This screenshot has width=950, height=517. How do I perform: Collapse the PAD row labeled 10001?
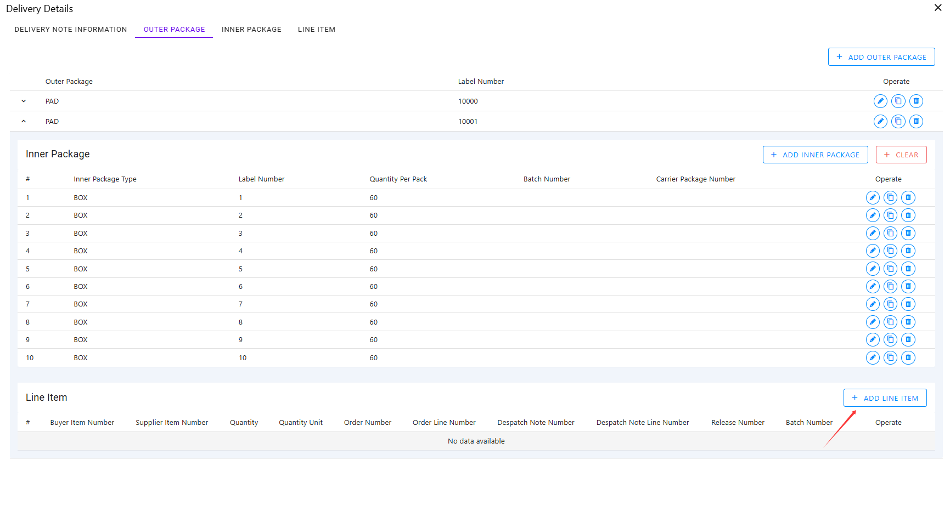pyautogui.click(x=24, y=122)
